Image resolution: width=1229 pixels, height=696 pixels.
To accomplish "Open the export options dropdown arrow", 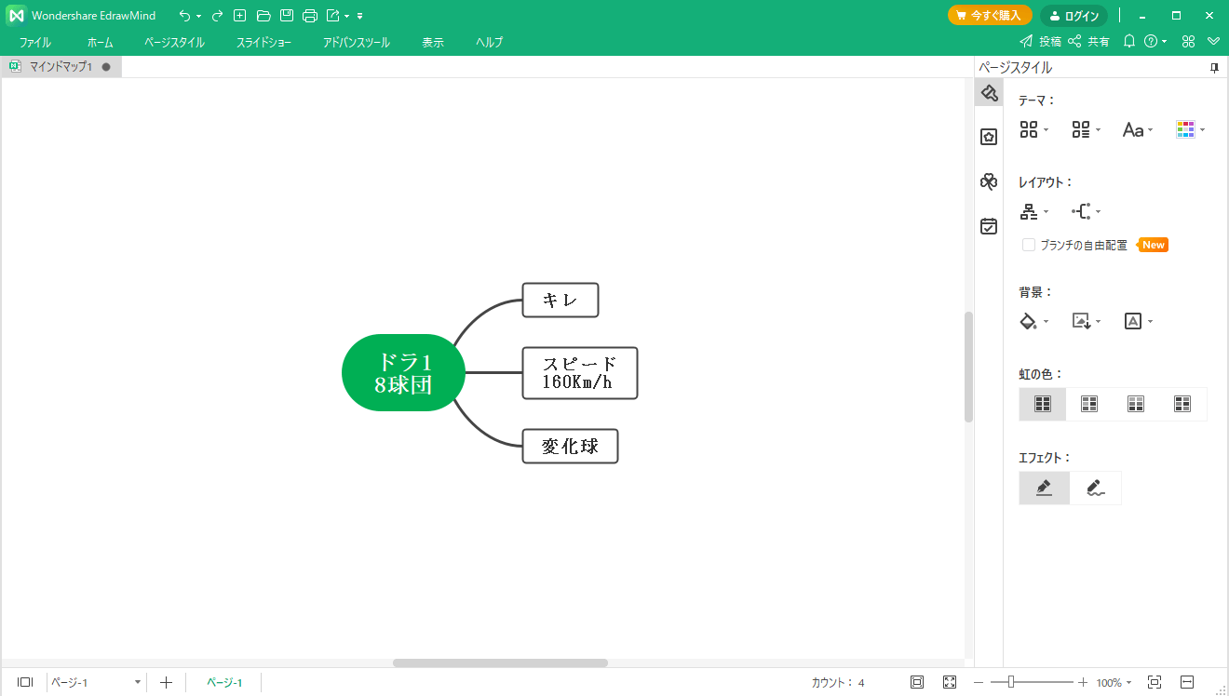I will pyautogui.click(x=346, y=17).
